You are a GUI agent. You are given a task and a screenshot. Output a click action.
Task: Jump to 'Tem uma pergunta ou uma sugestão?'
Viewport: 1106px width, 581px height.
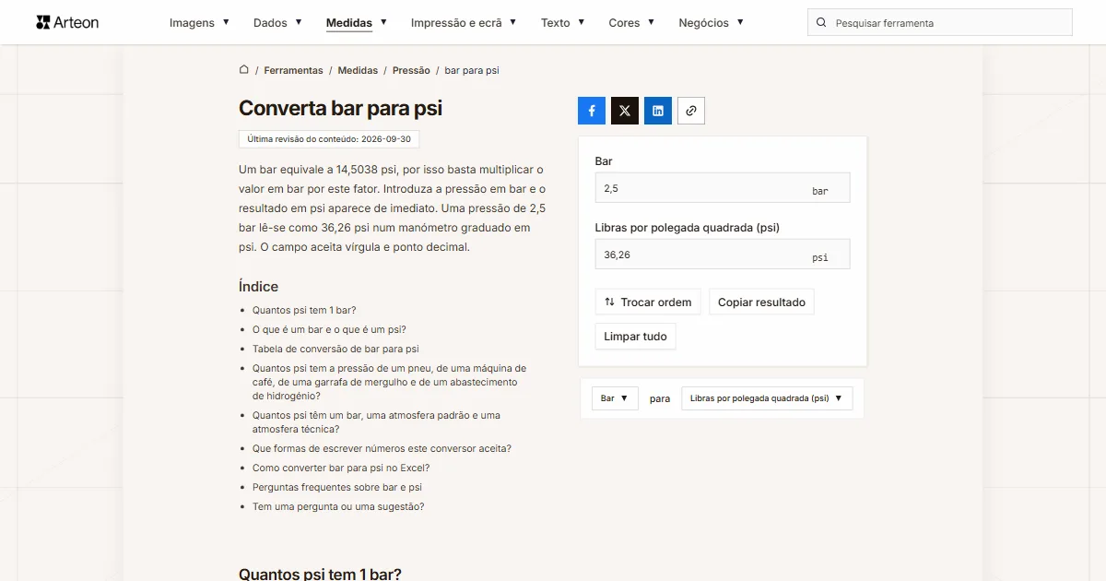click(338, 507)
